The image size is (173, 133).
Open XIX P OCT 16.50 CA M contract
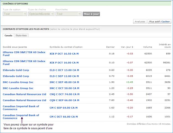click(x=64, y=54)
